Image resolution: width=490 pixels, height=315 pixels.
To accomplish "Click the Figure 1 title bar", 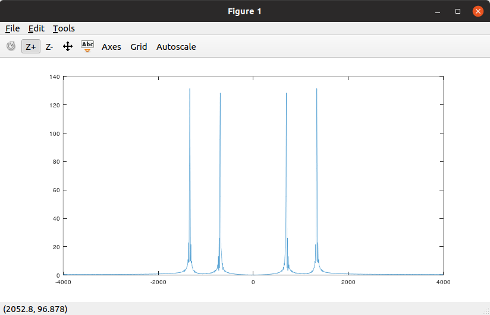I will coord(244,11).
